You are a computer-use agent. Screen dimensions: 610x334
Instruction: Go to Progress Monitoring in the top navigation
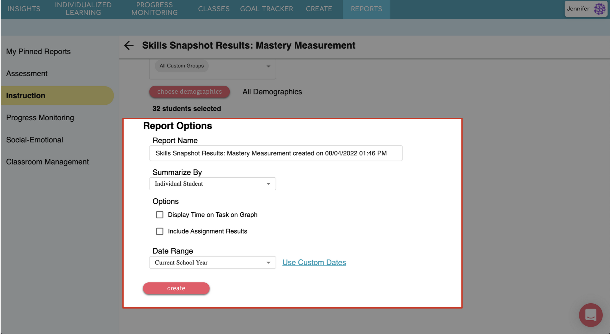(154, 9)
